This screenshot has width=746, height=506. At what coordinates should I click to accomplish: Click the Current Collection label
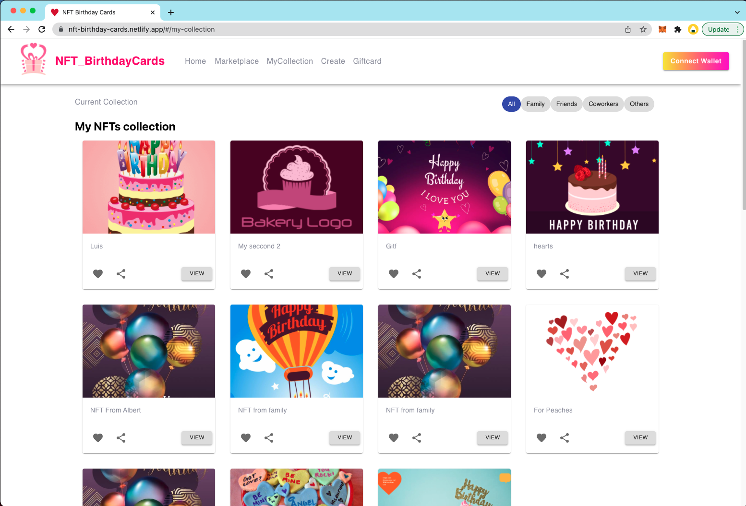106,102
